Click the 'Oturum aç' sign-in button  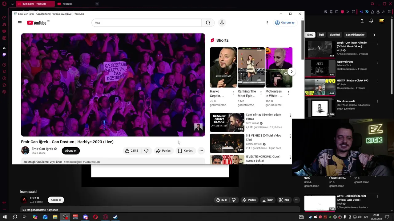pyautogui.click(x=285, y=23)
